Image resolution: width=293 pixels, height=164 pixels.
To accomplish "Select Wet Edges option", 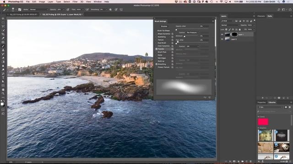I will [x=162, y=58].
